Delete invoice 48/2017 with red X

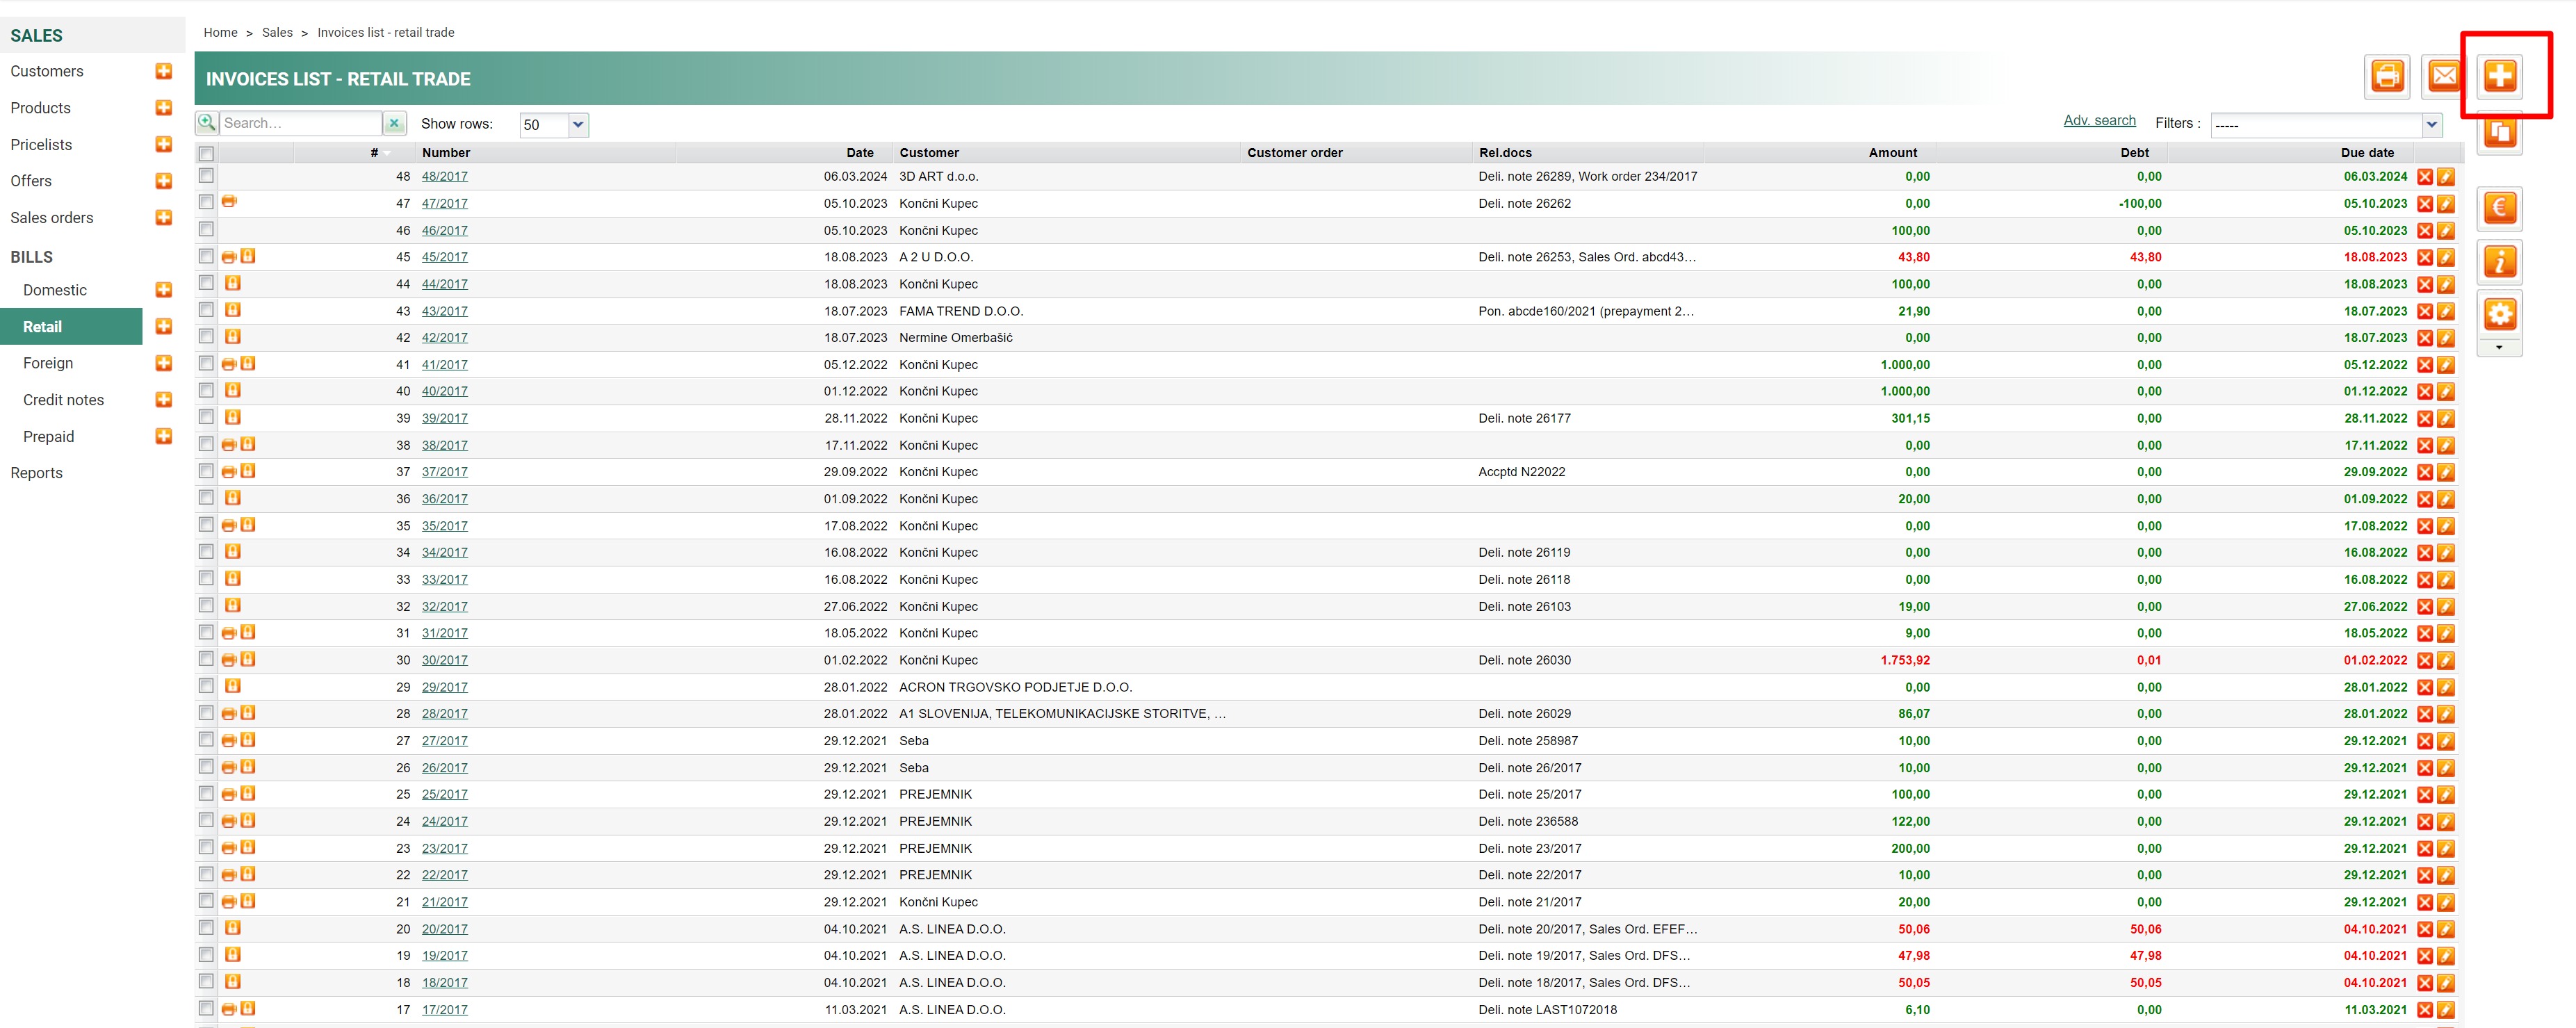click(x=2425, y=177)
